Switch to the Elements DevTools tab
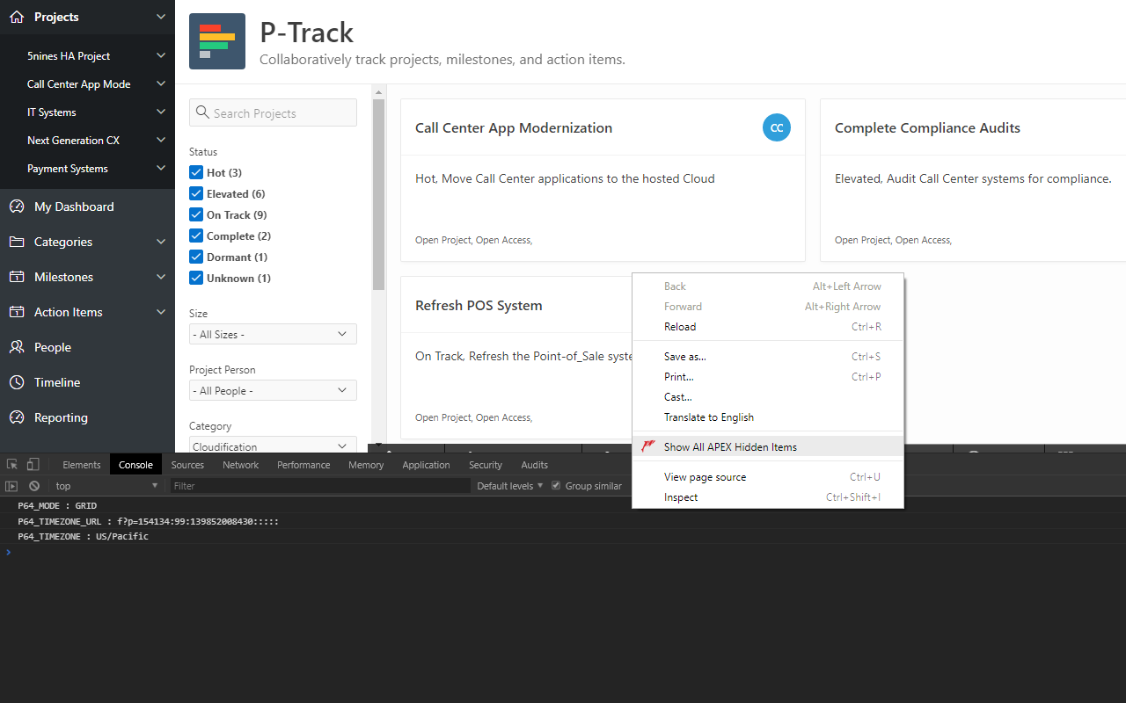This screenshot has height=703, width=1126. coord(82,465)
